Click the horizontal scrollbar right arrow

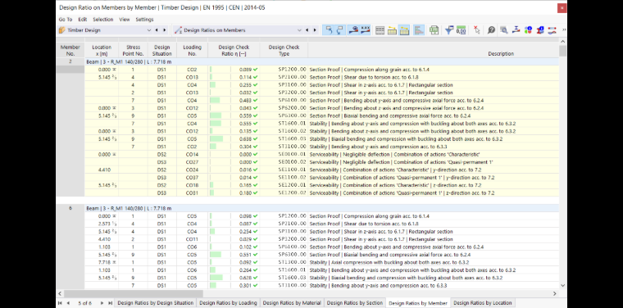click(x=555, y=293)
